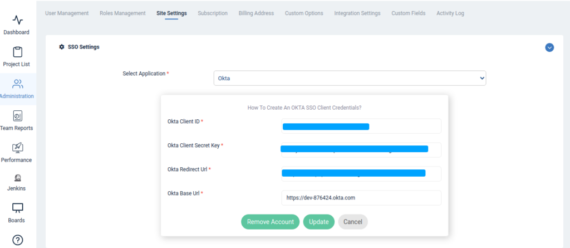
Task: Go to Custom Fields tab
Action: coord(408,13)
